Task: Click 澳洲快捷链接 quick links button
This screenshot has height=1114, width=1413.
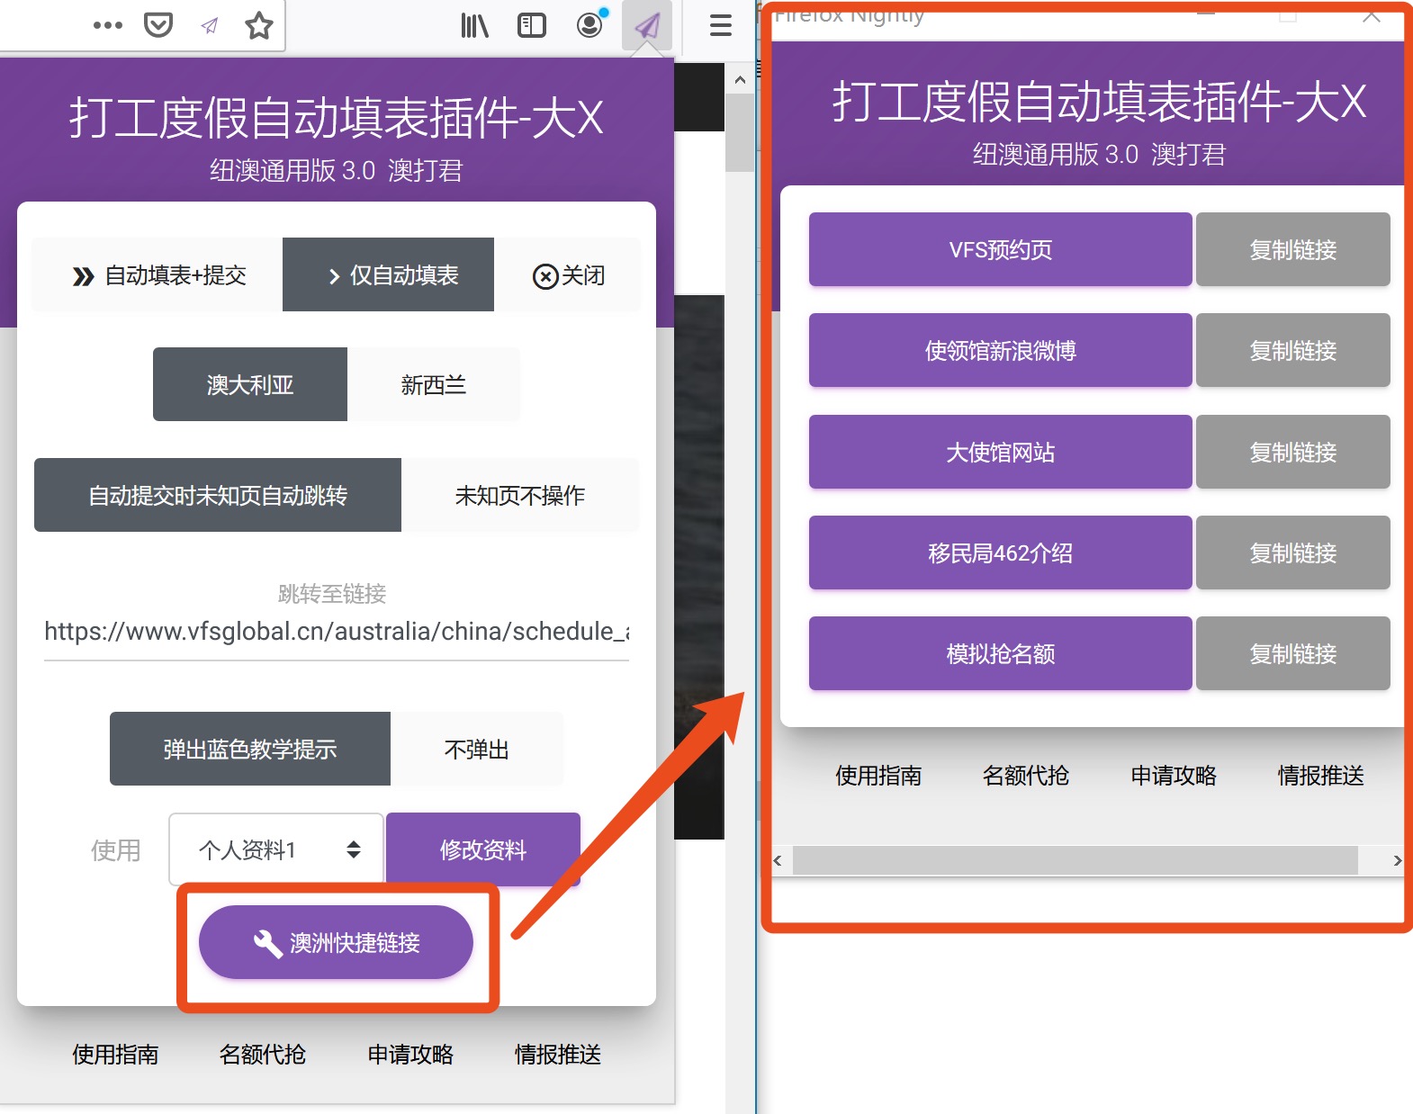Action: 336,942
